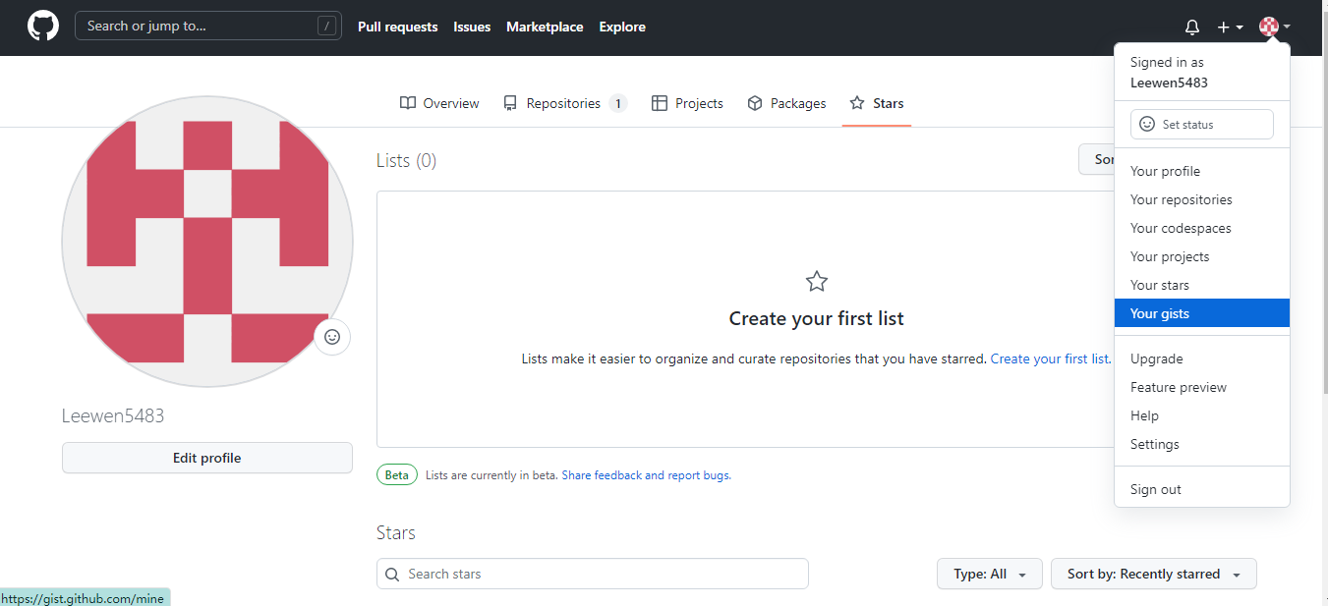Click the magnifier icon in Search stars
Image resolution: width=1328 pixels, height=606 pixels.
(x=392, y=575)
